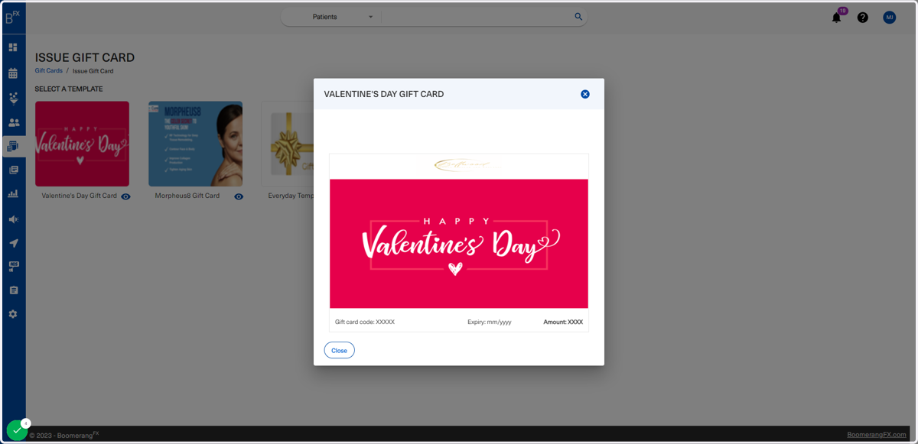Image resolution: width=918 pixels, height=444 pixels.
Task: Click the sidebar icon directly below the calendar
Action: (13, 98)
